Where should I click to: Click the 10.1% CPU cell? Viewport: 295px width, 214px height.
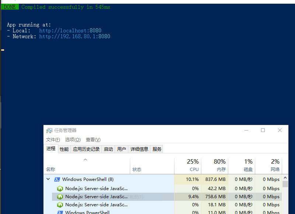click(188, 179)
